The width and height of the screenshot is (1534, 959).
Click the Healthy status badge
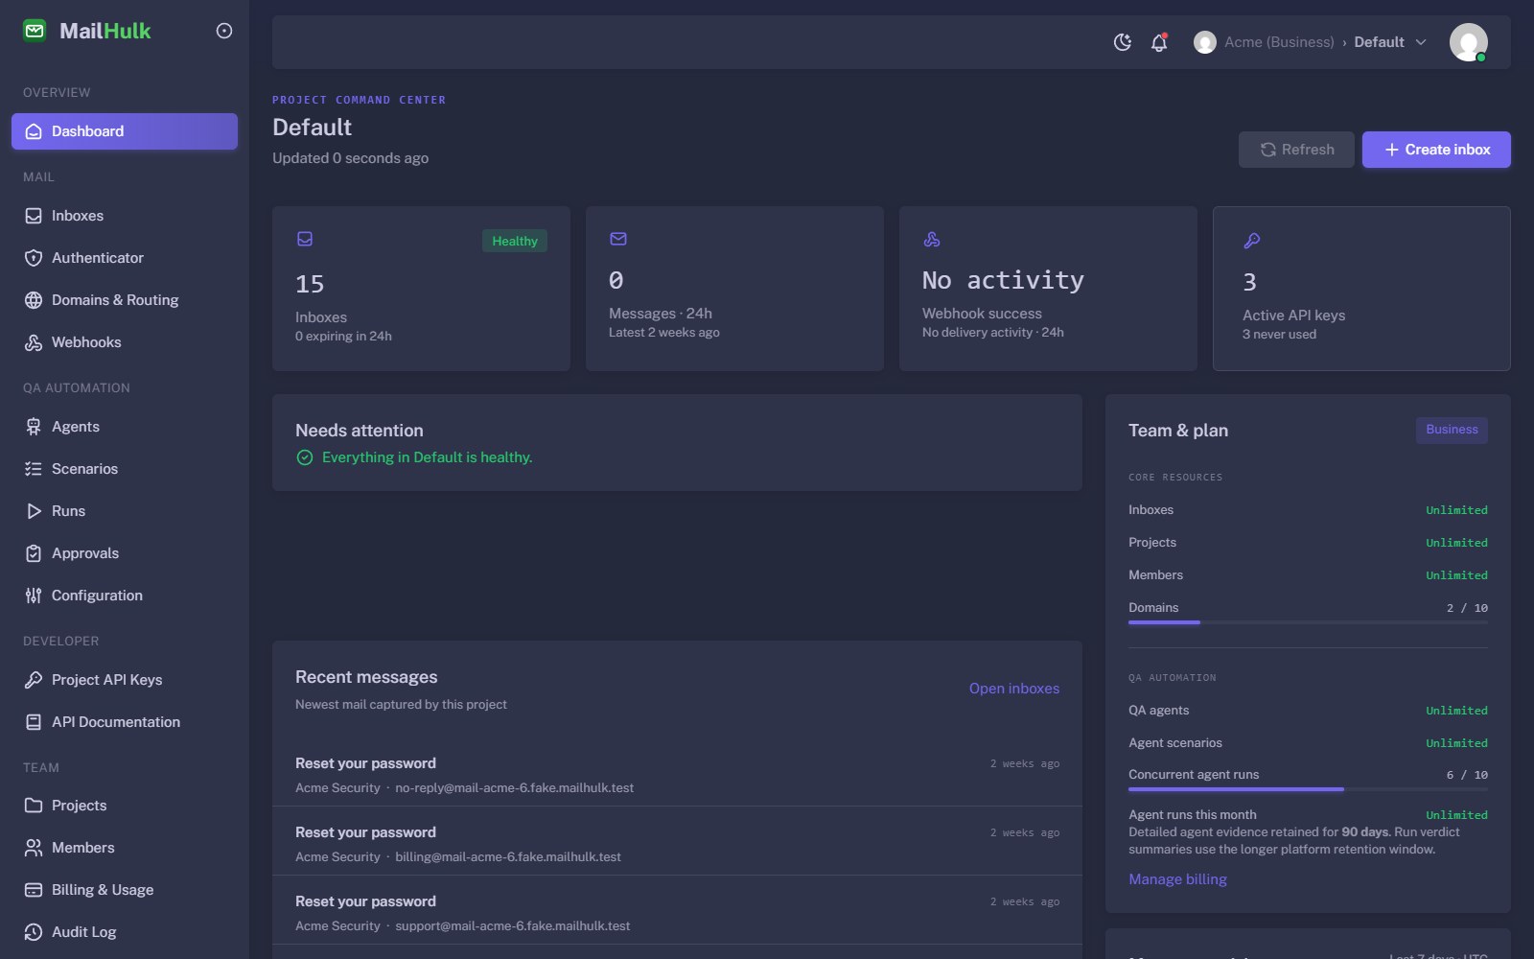[x=515, y=241]
